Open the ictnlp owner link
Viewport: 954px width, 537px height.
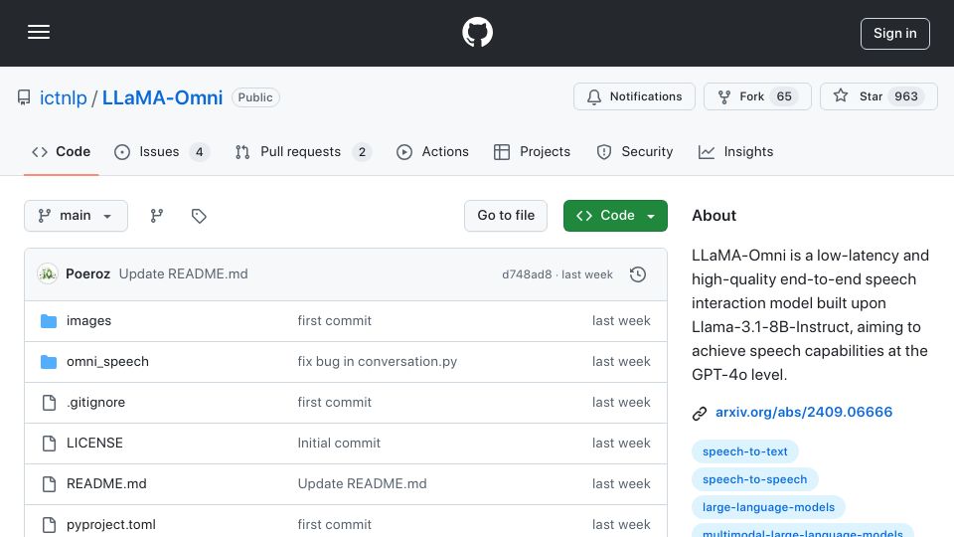point(64,97)
